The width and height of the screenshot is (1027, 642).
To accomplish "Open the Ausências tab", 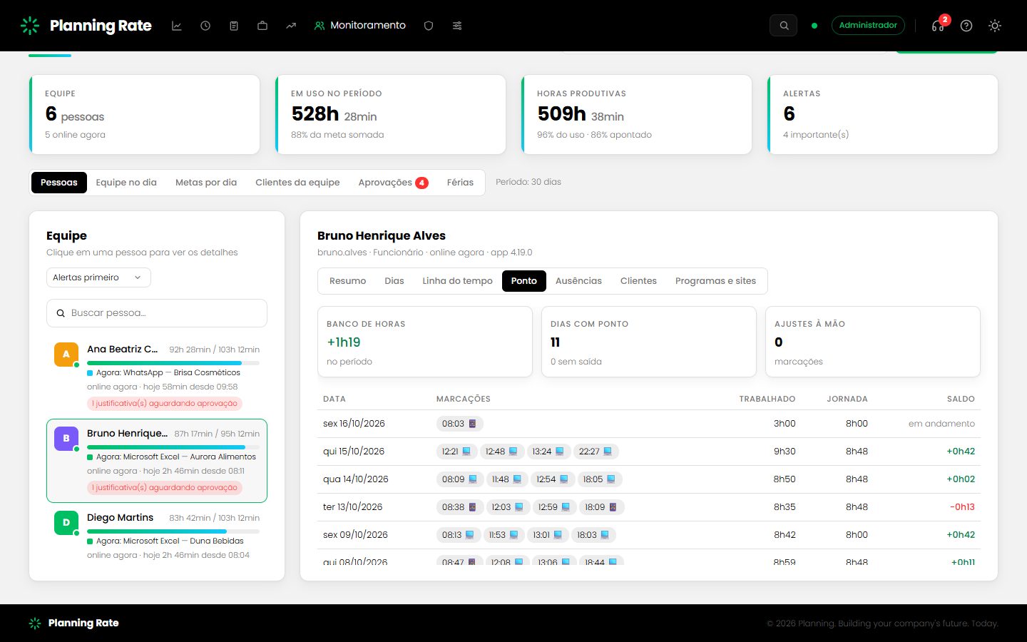I will click(578, 281).
